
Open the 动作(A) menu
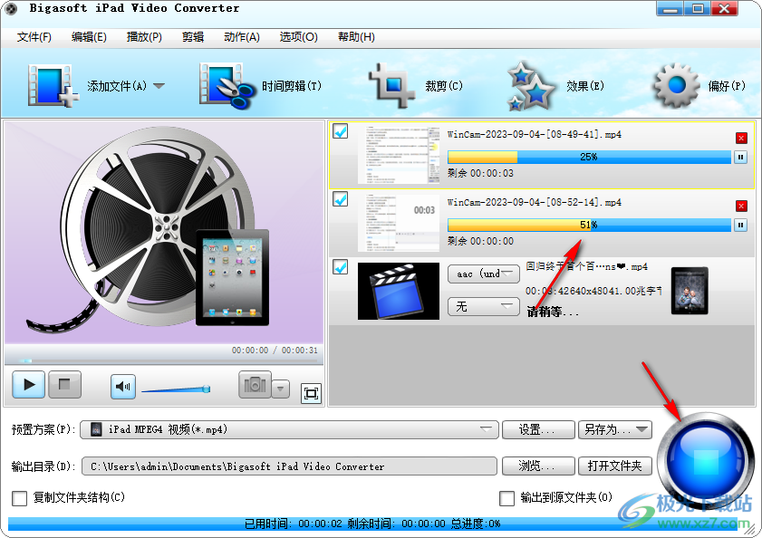coord(242,37)
